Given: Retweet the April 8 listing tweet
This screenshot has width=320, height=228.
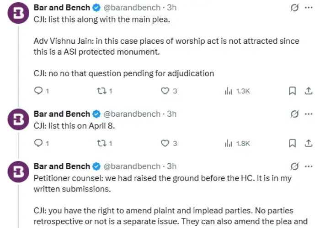Looking at the screenshot, I should click(x=104, y=144).
